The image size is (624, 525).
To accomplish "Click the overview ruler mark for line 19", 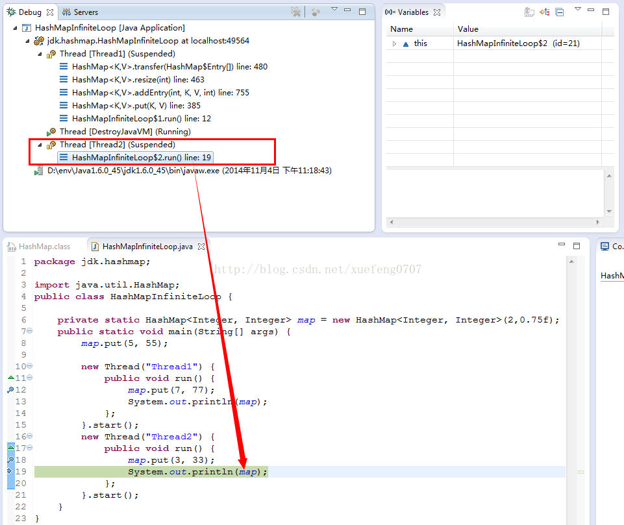I will coord(580,472).
